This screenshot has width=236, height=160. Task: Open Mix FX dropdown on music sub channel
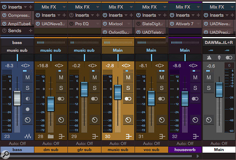click(131, 7)
